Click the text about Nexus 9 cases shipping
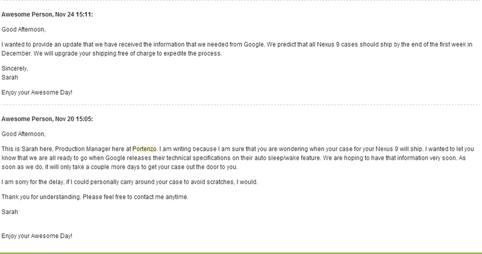Image resolution: width=482 pixels, height=254 pixels. [x=369, y=44]
